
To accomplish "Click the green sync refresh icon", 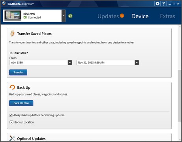I will coord(70,16).
